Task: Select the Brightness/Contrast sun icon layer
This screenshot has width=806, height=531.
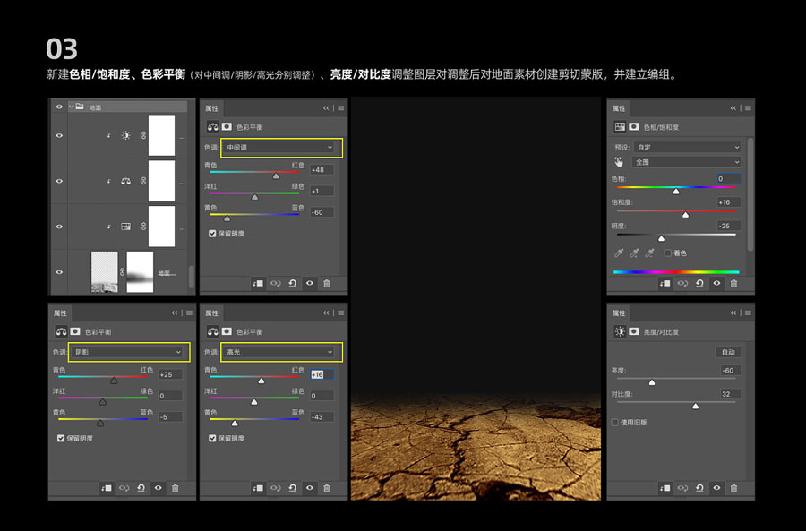Action: [x=125, y=136]
